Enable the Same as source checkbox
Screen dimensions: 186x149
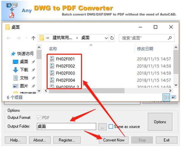[x=111, y=126]
